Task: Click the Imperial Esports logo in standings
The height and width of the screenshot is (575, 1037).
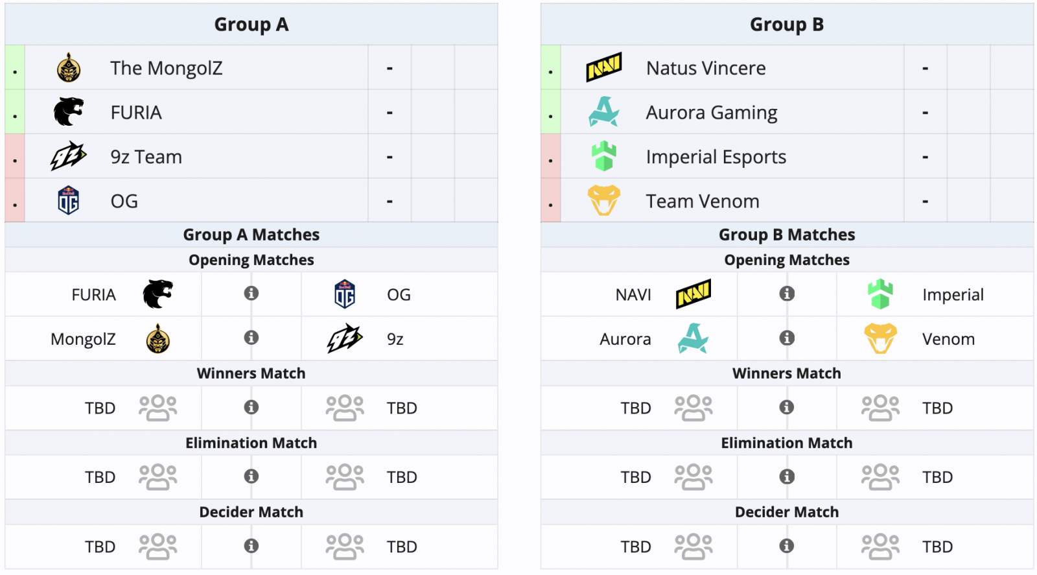Action: (x=603, y=156)
